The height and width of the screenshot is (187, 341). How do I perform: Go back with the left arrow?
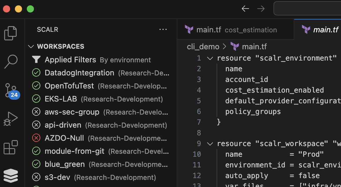click(x=245, y=9)
